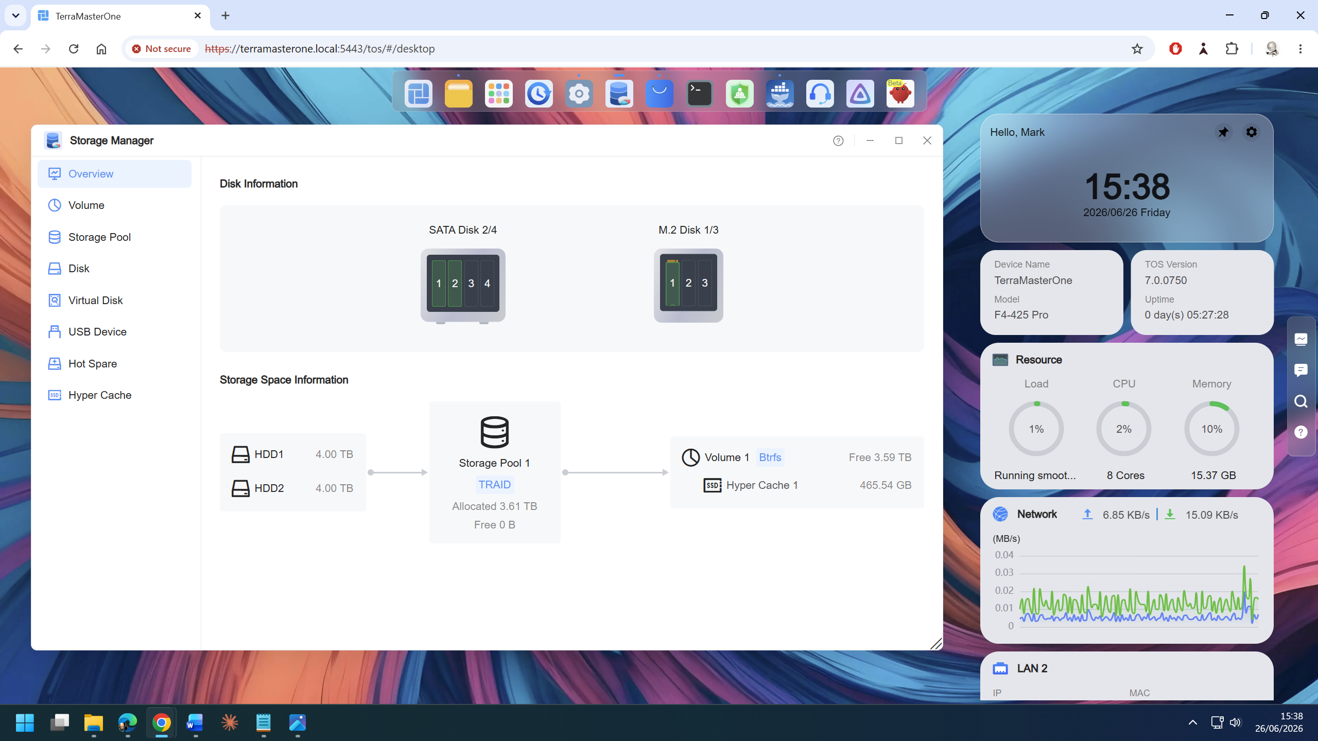Click the taskbar volume icon
1318x741 pixels.
tap(1235, 723)
